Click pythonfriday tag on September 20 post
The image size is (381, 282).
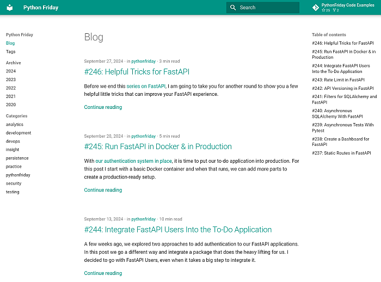pyautogui.click(x=143, y=136)
